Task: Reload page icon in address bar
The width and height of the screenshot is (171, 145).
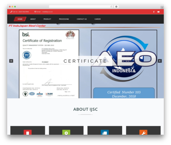Action: 111,7
